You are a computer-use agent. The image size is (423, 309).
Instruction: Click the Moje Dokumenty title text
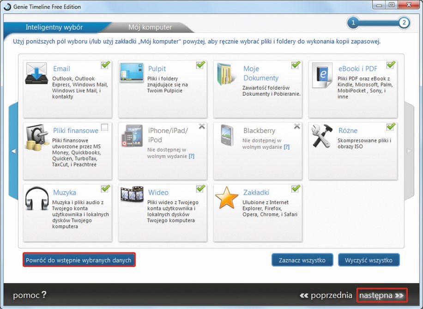(x=261, y=73)
